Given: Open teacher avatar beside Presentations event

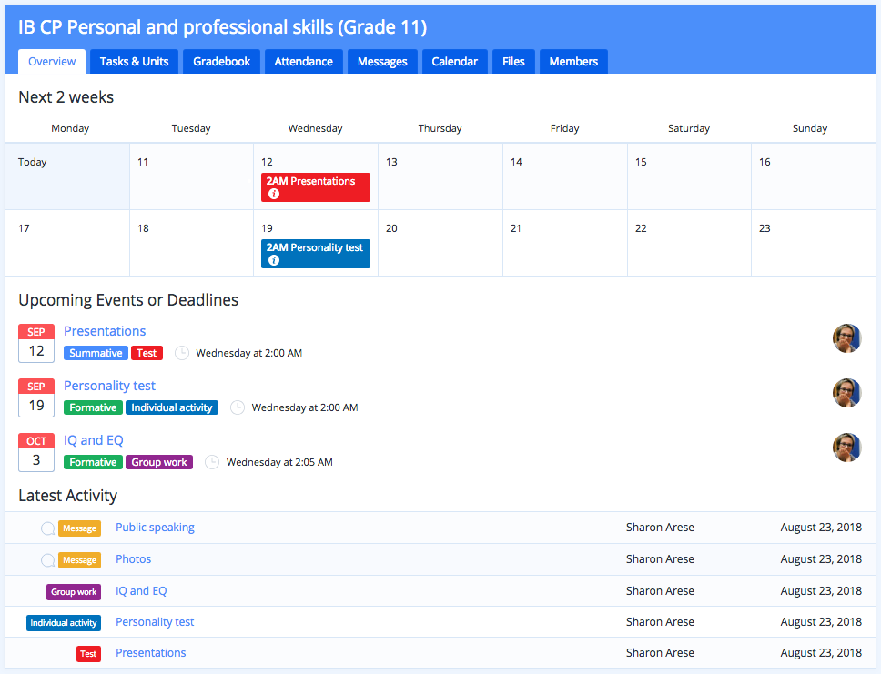Looking at the screenshot, I should point(846,338).
